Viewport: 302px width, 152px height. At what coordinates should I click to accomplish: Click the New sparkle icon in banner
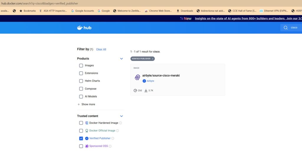coord(181,19)
